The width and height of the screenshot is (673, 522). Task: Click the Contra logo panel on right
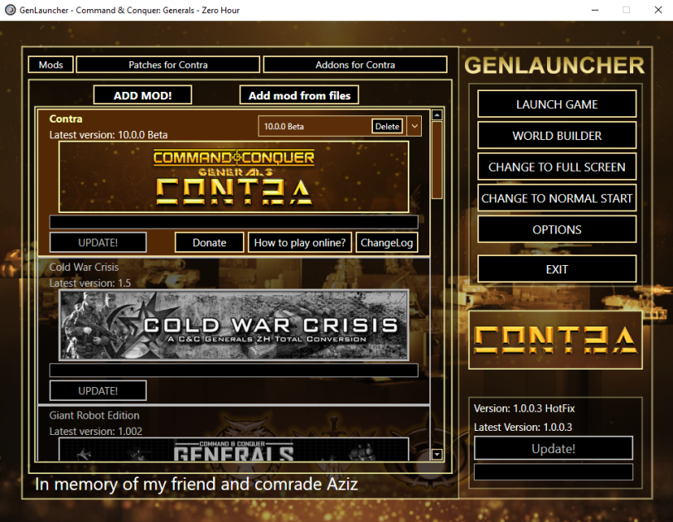point(555,340)
